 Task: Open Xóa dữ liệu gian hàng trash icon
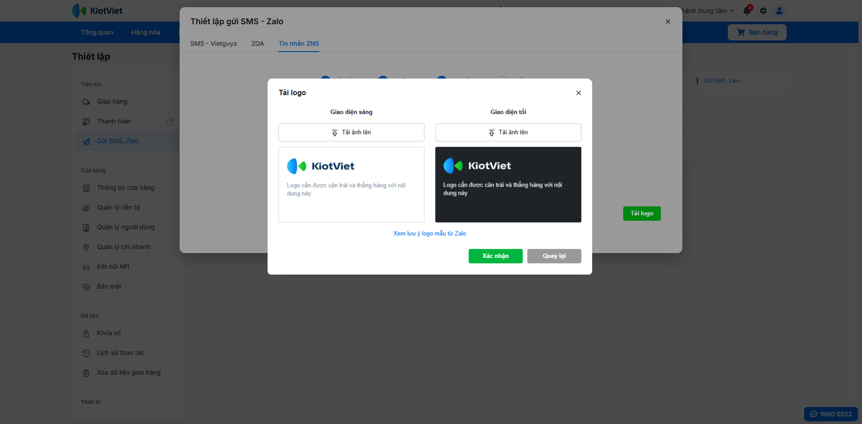pos(86,373)
